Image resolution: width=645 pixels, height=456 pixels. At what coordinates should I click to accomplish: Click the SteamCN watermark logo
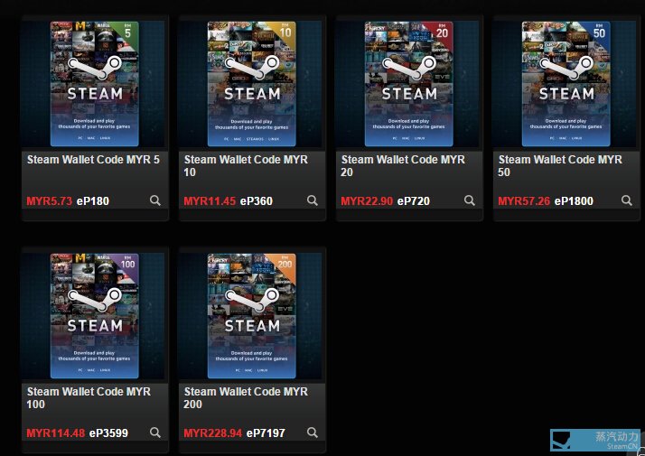596,440
